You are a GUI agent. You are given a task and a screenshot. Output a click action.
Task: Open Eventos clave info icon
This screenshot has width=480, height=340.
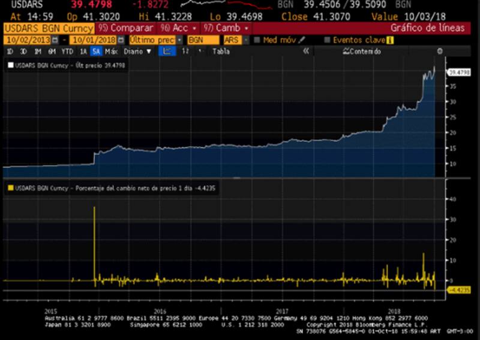tap(389, 40)
